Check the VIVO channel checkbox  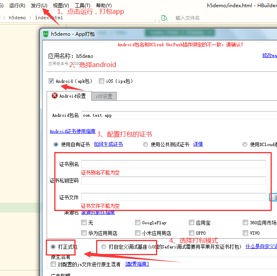[245, 233]
